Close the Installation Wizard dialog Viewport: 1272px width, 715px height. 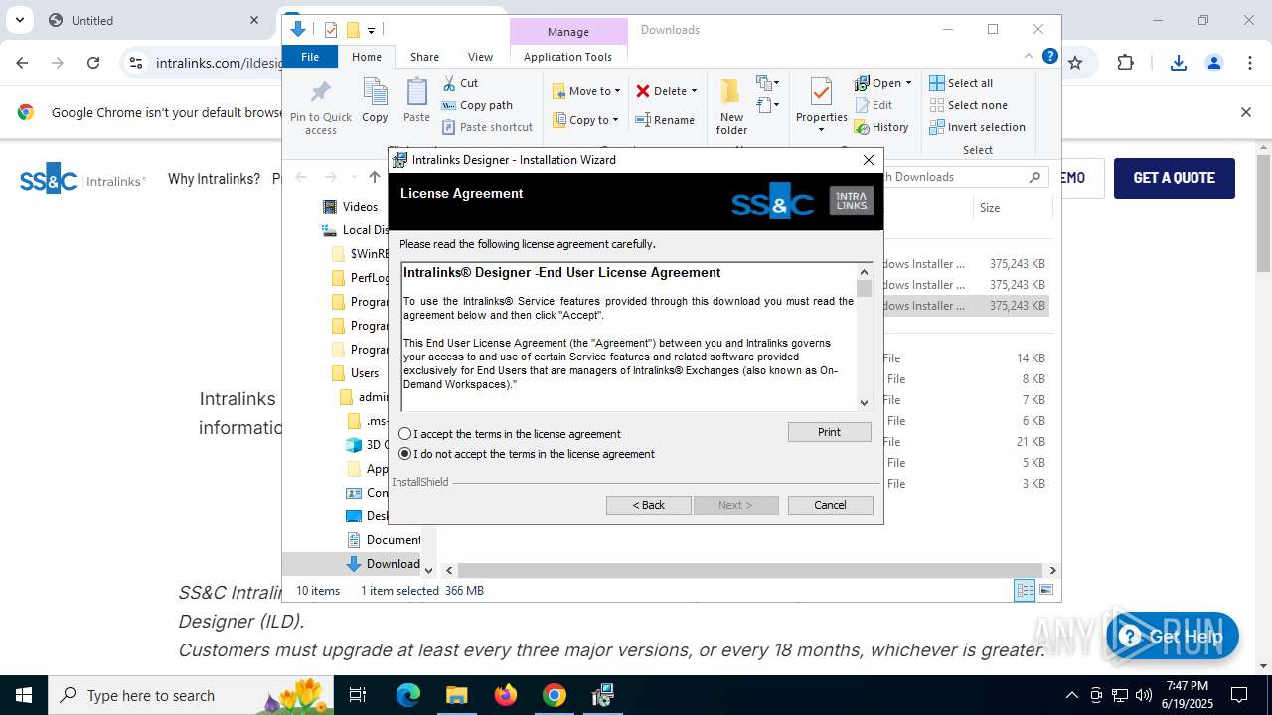click(x=868, y=160)
